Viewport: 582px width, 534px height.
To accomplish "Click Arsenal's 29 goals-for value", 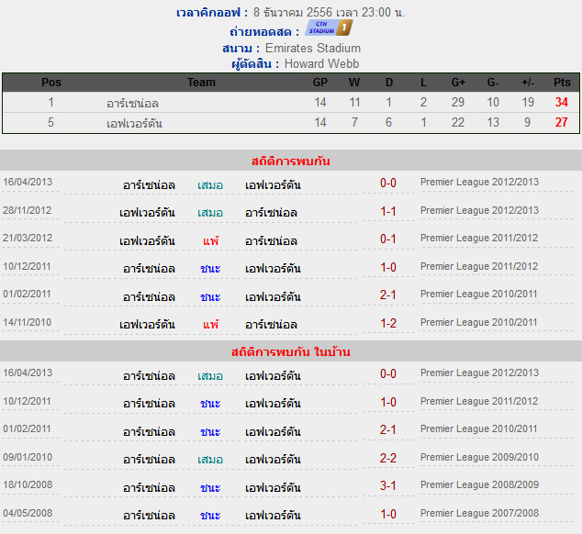I will (x=458, y=102).
